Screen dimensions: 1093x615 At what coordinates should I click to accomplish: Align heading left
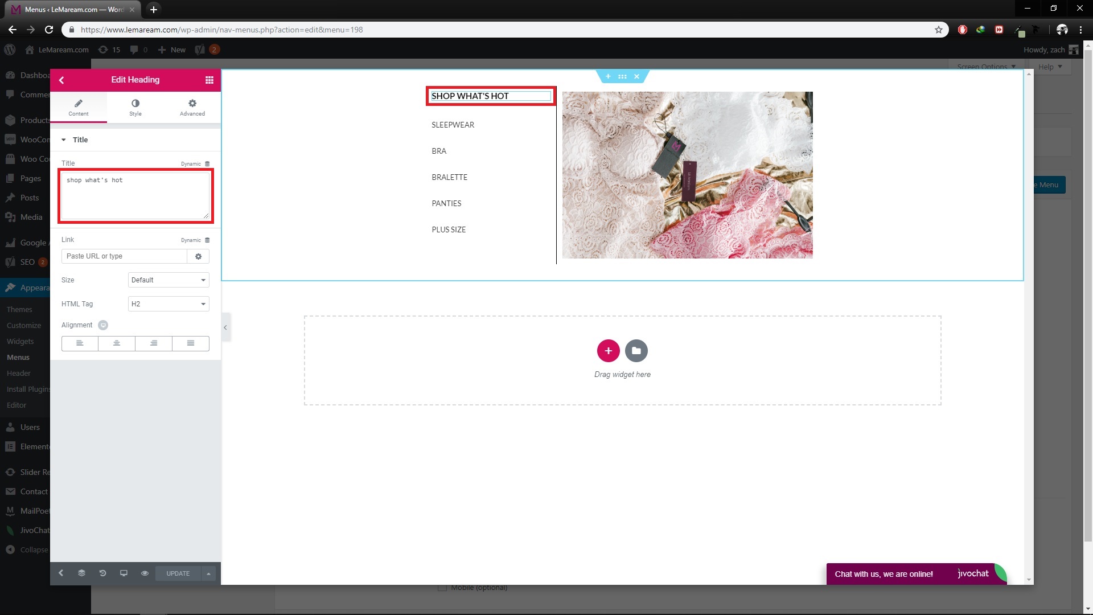pos(80,343)
